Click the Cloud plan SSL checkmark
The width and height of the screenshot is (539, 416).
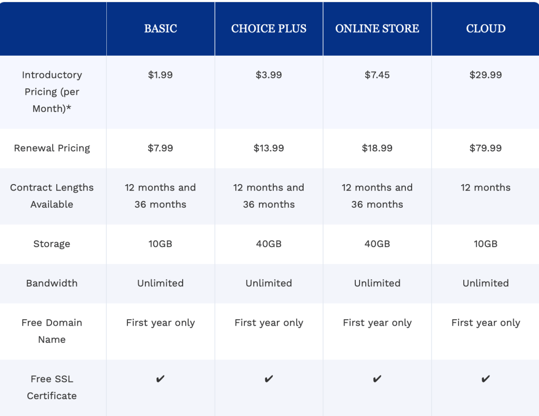click(x=486, y=379)
